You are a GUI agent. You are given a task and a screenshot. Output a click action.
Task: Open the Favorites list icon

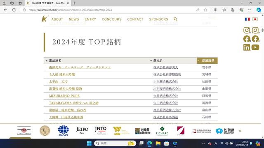[x=224, y=10]
